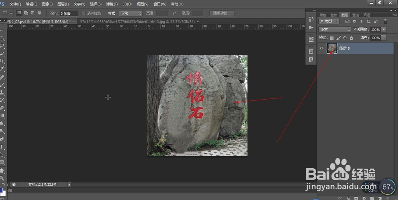Add a layer style with fx
Image resolution: width=398 pixels, height=200 pixels.
[x=349, y=198]
